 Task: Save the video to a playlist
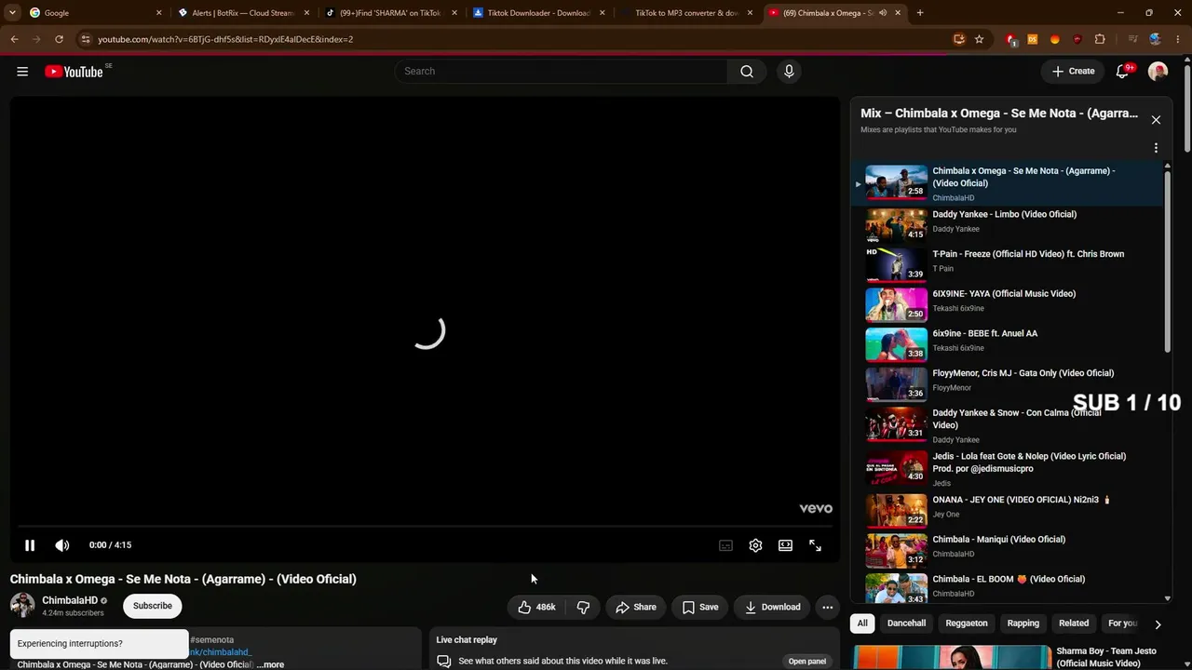(700, 607)
